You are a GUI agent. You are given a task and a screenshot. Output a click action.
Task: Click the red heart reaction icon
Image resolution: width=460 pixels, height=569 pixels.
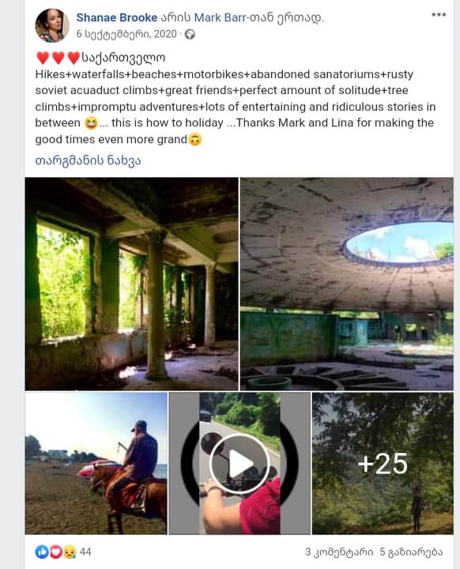tap(55, 552)
